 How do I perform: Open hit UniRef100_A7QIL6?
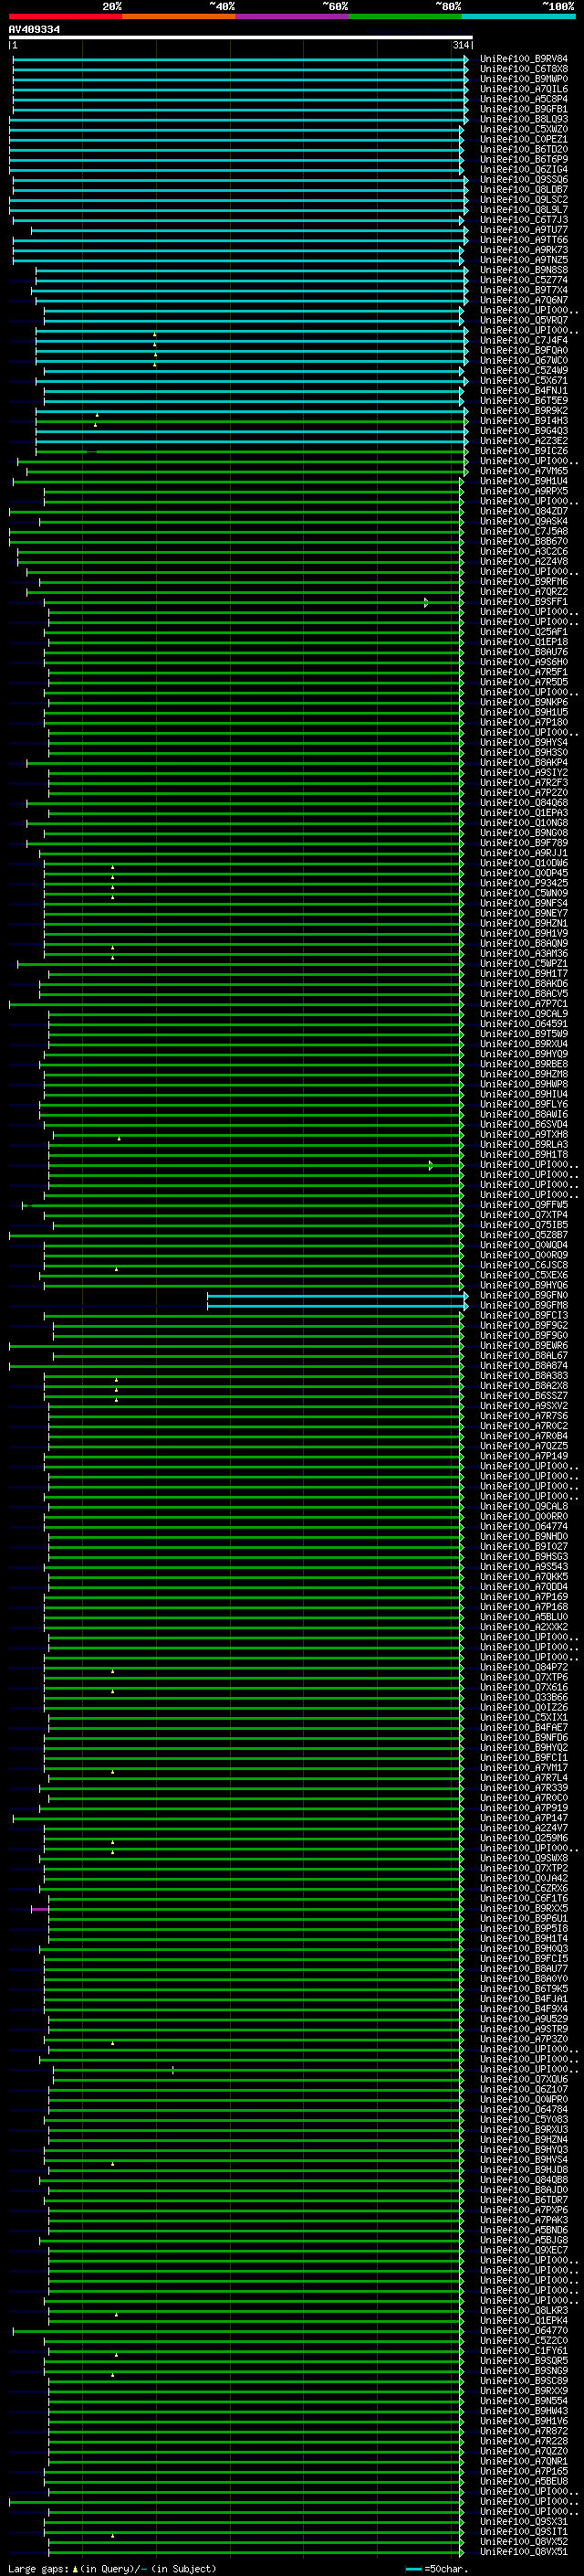(x=523, y=89)
